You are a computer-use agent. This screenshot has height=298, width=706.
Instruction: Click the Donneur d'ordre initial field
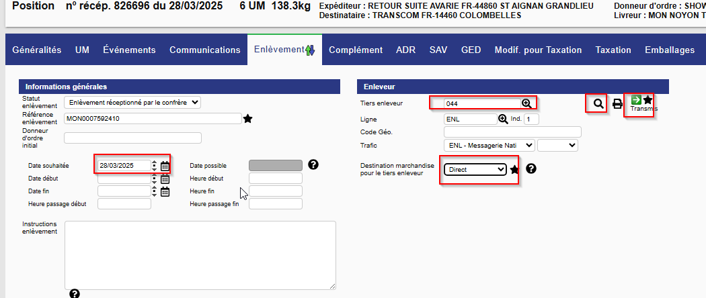click(133, 138)
